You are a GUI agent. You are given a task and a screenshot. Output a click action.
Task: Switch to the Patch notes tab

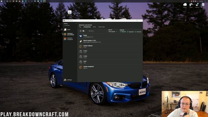point(102,27)
